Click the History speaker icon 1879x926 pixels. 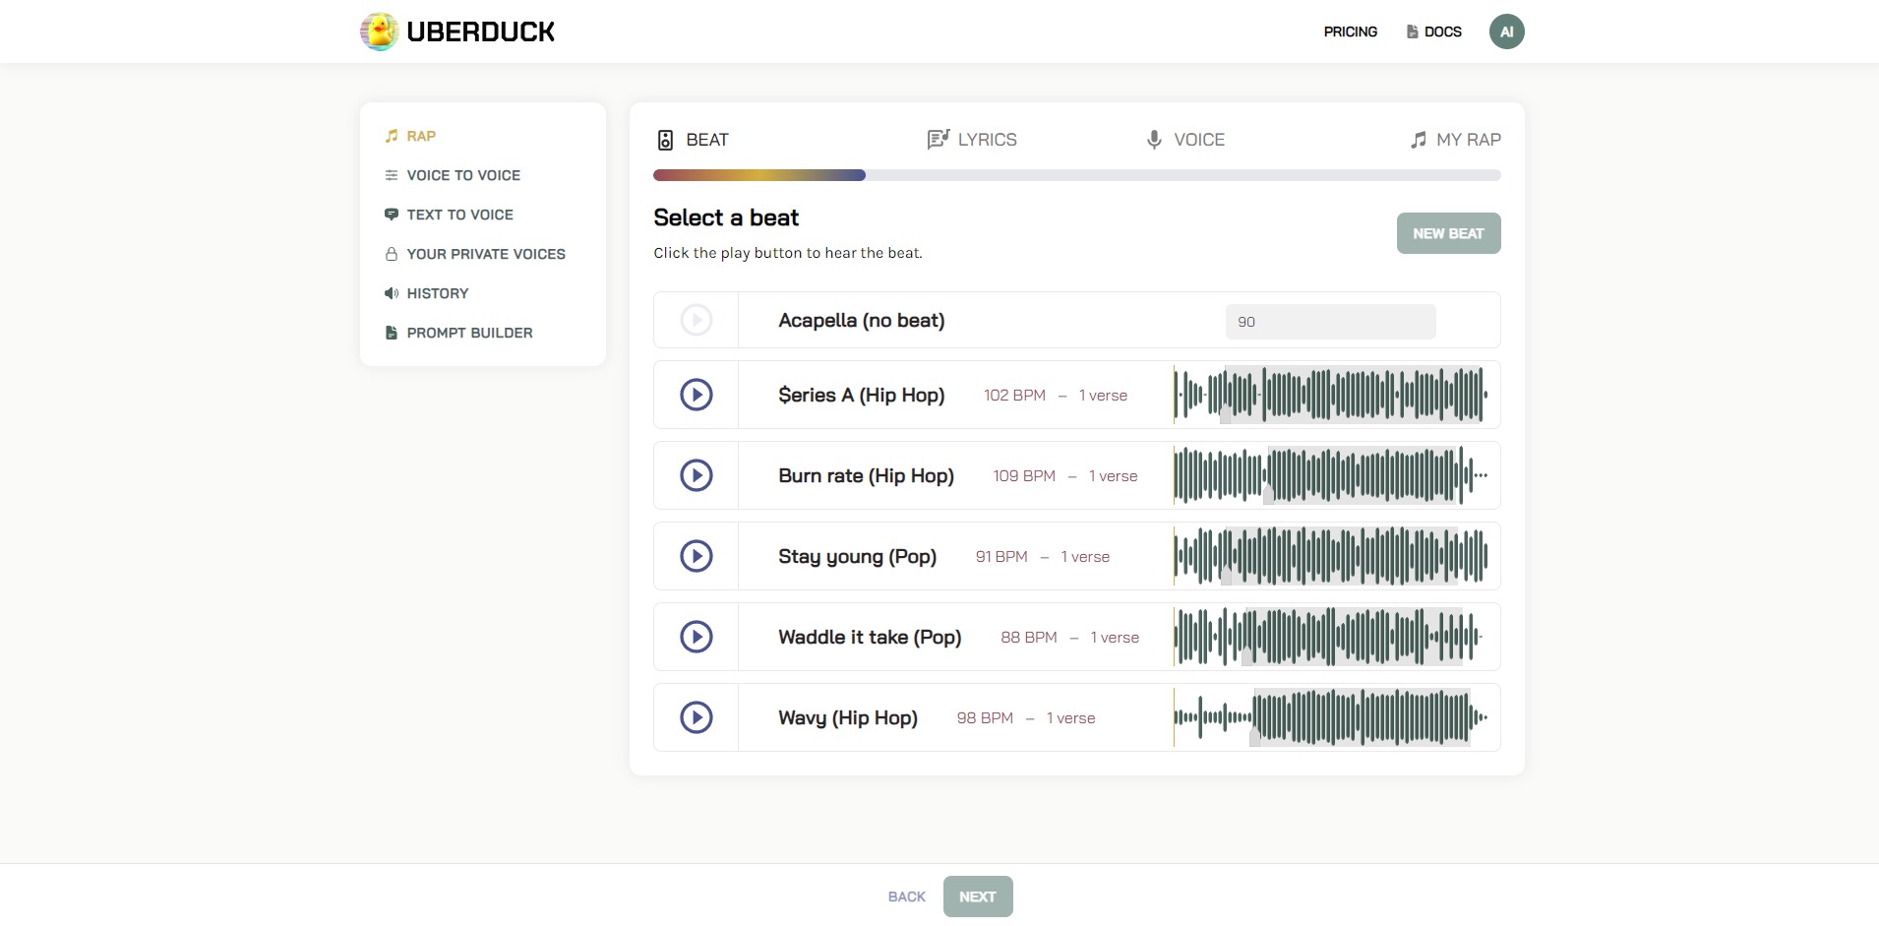tap(392, 293)
